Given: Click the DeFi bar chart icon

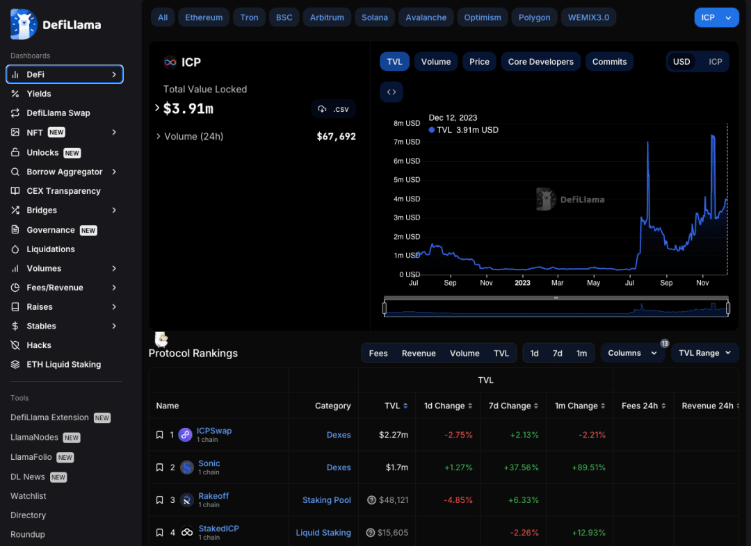Looking at the screenshot, I should 15,74.
